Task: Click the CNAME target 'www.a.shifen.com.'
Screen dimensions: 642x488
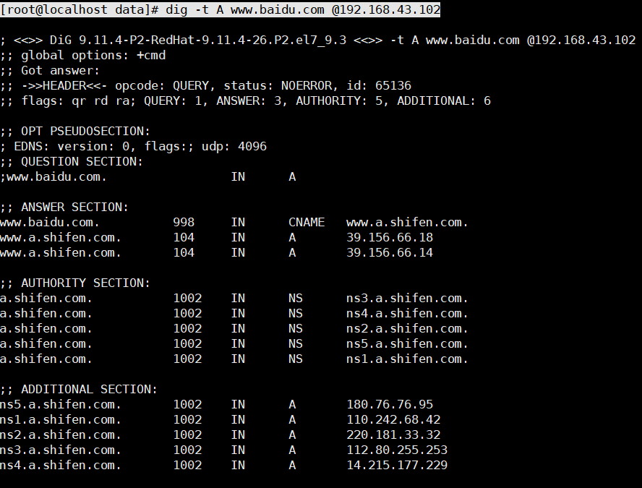Action: pyautogui.click(x=407, y=222)
